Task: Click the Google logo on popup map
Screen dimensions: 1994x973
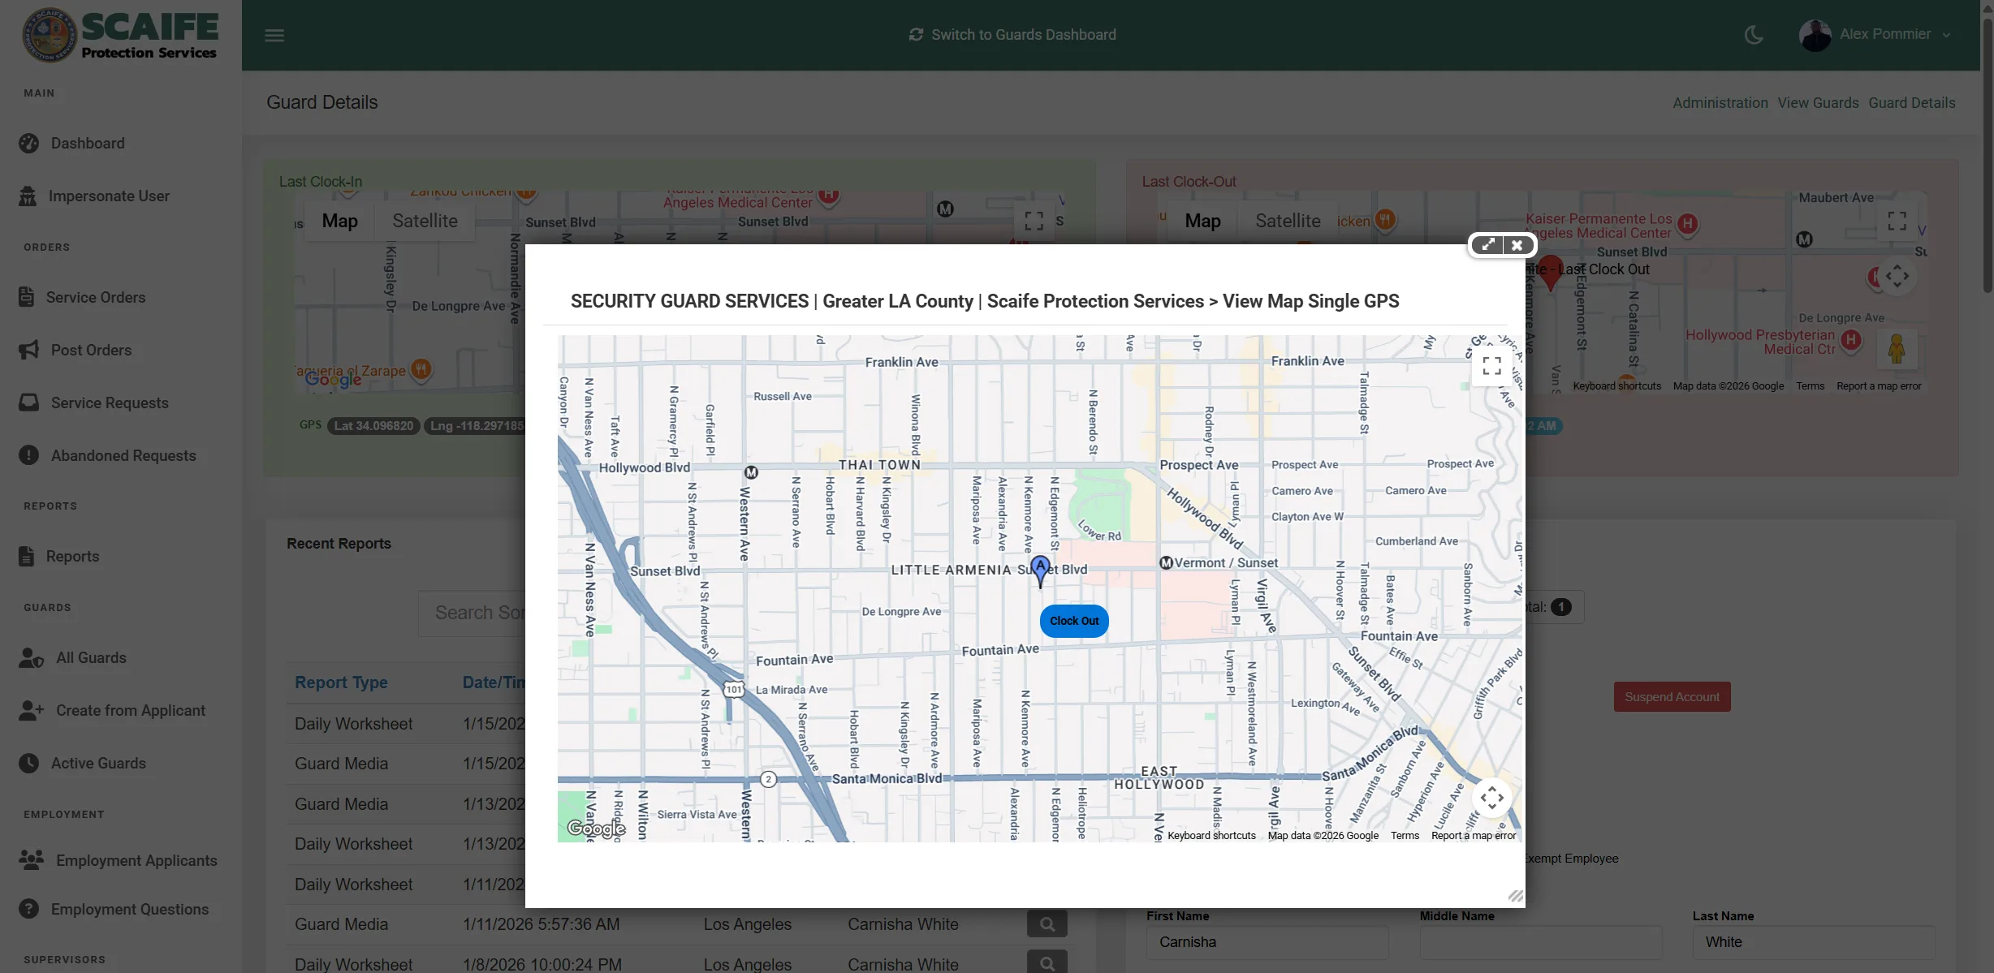Action: point(596,829)
